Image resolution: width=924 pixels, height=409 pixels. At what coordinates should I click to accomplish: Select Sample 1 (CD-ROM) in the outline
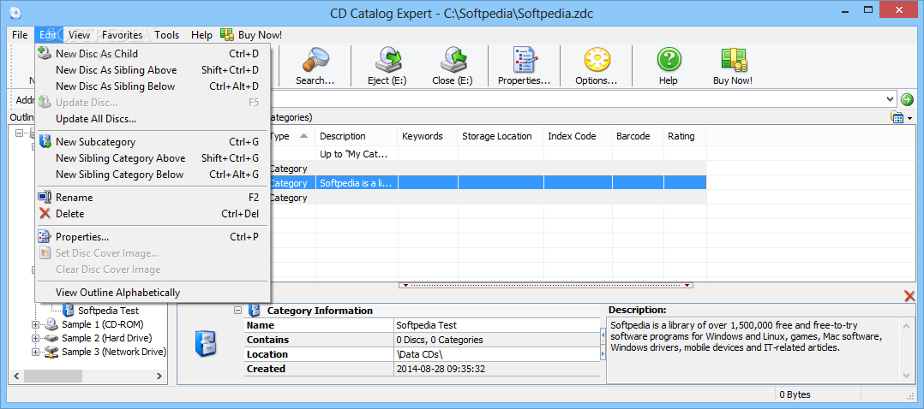103,324
